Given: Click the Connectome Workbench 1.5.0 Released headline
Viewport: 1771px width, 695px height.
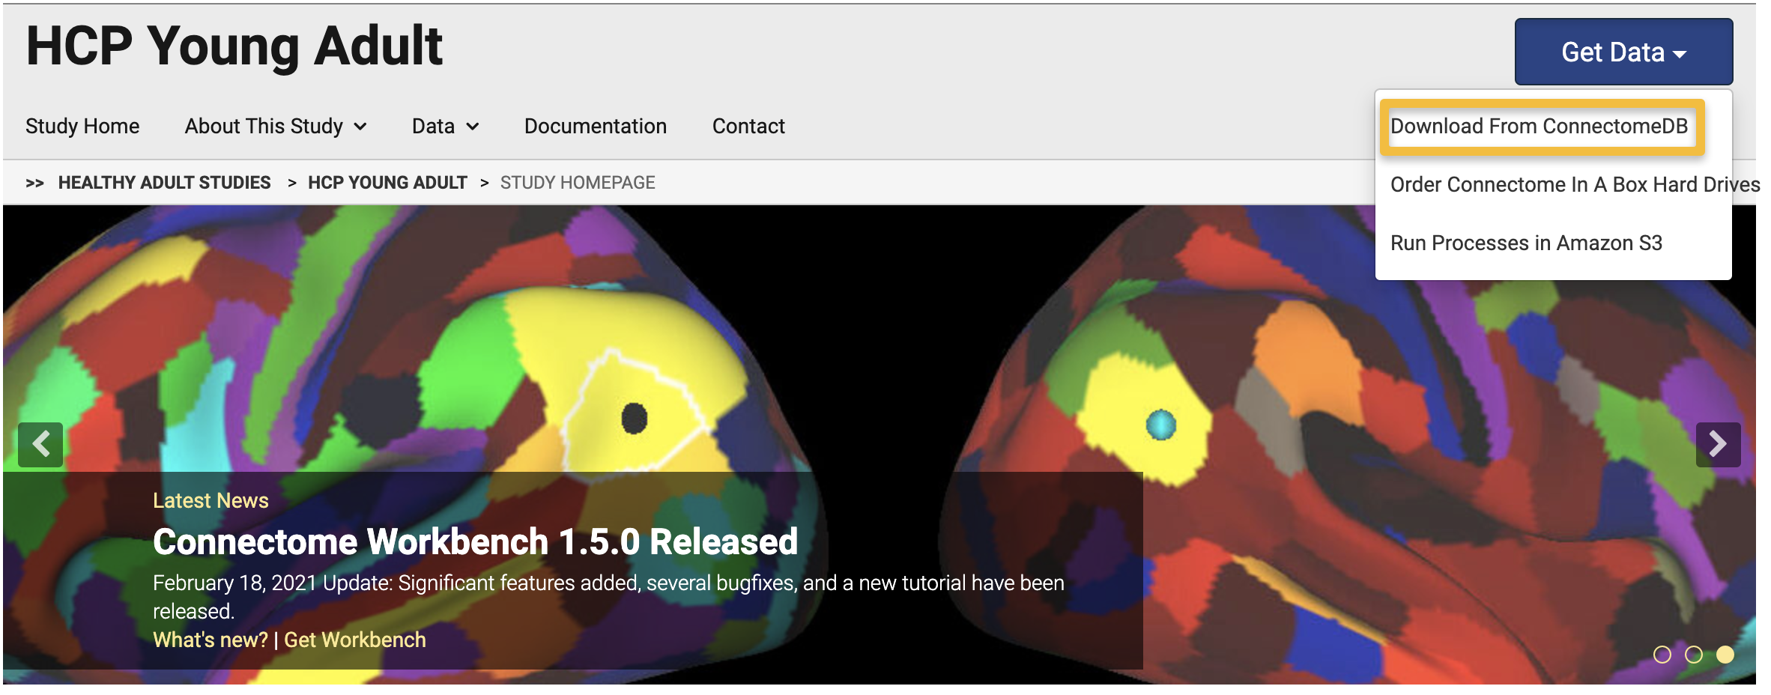Looking at the screenshot, I should click(x=476, y=541).
